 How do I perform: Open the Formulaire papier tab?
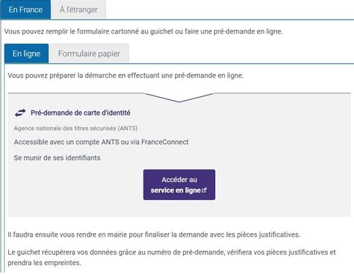coord(89,54)
